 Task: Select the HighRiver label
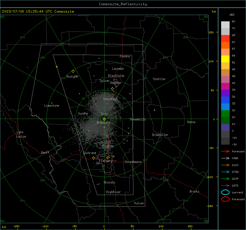tap(113, 192)
